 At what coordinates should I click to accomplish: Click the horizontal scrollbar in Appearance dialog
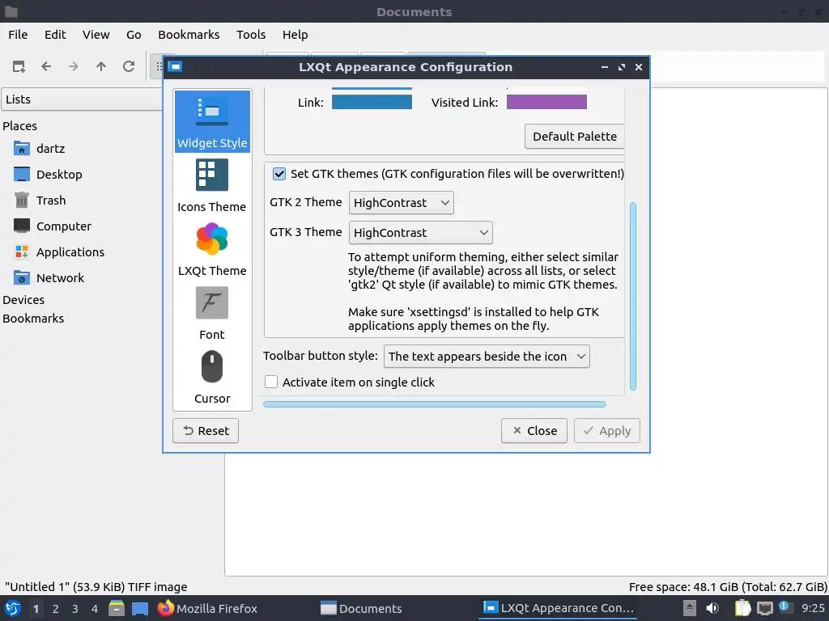(x=435, y=404)
